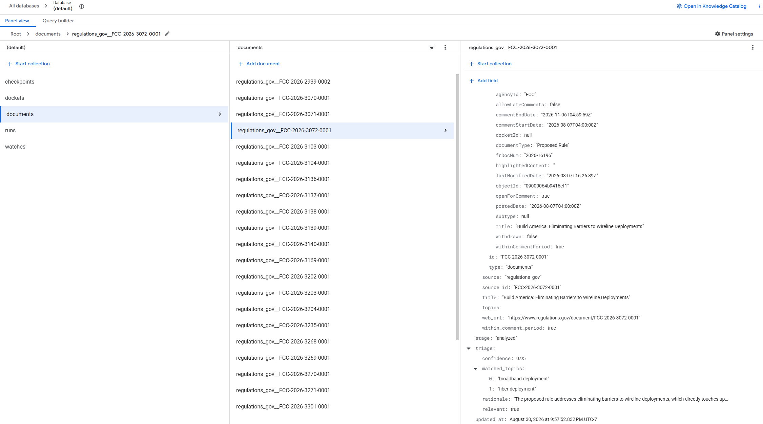Viewport: 763px width, 424px height.
Task: Click Add field
Action: pos(483,81)
